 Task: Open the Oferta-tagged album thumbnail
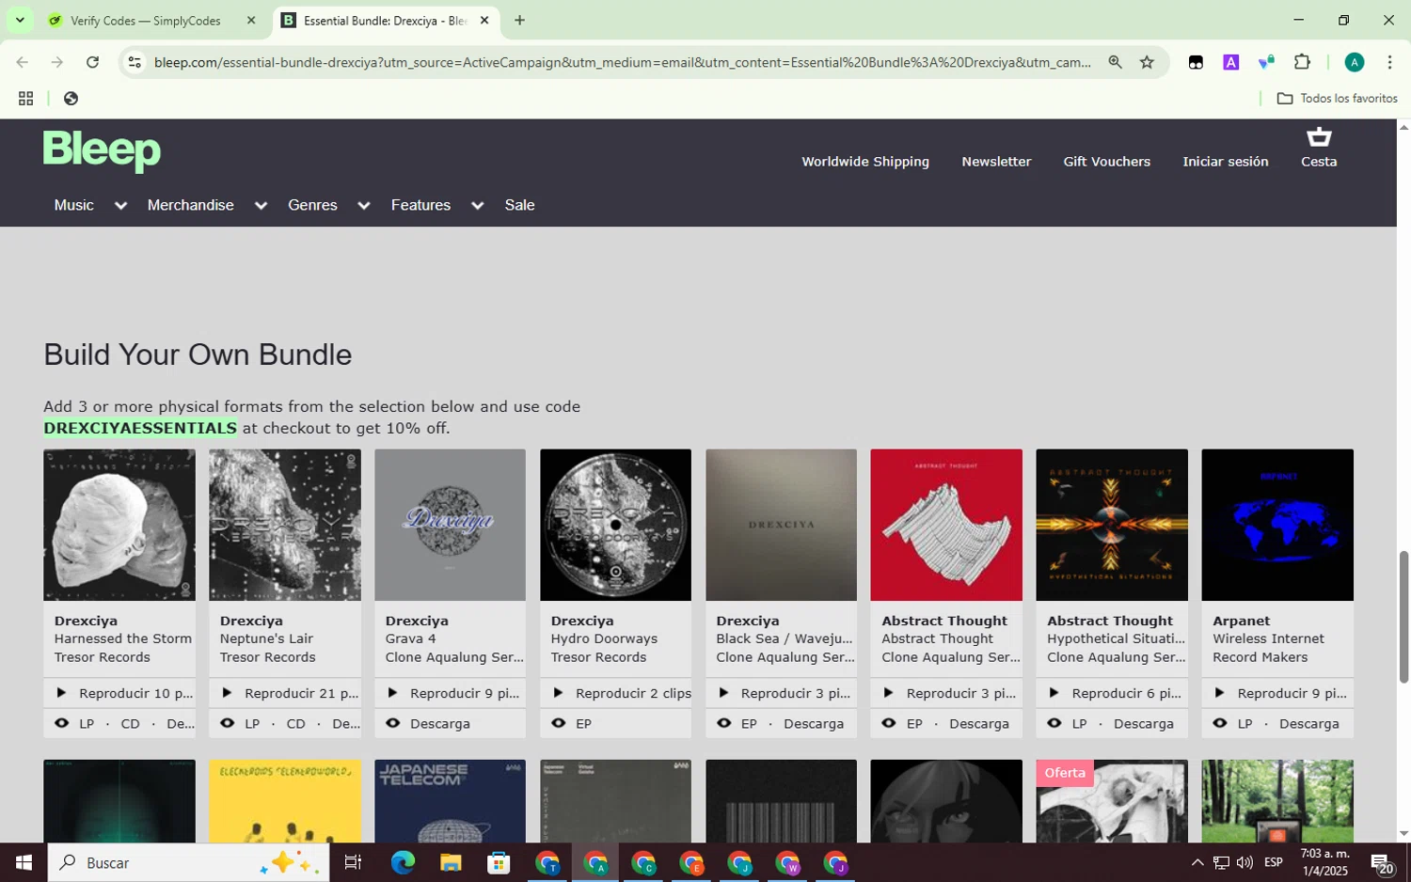tap(1112, 801)
